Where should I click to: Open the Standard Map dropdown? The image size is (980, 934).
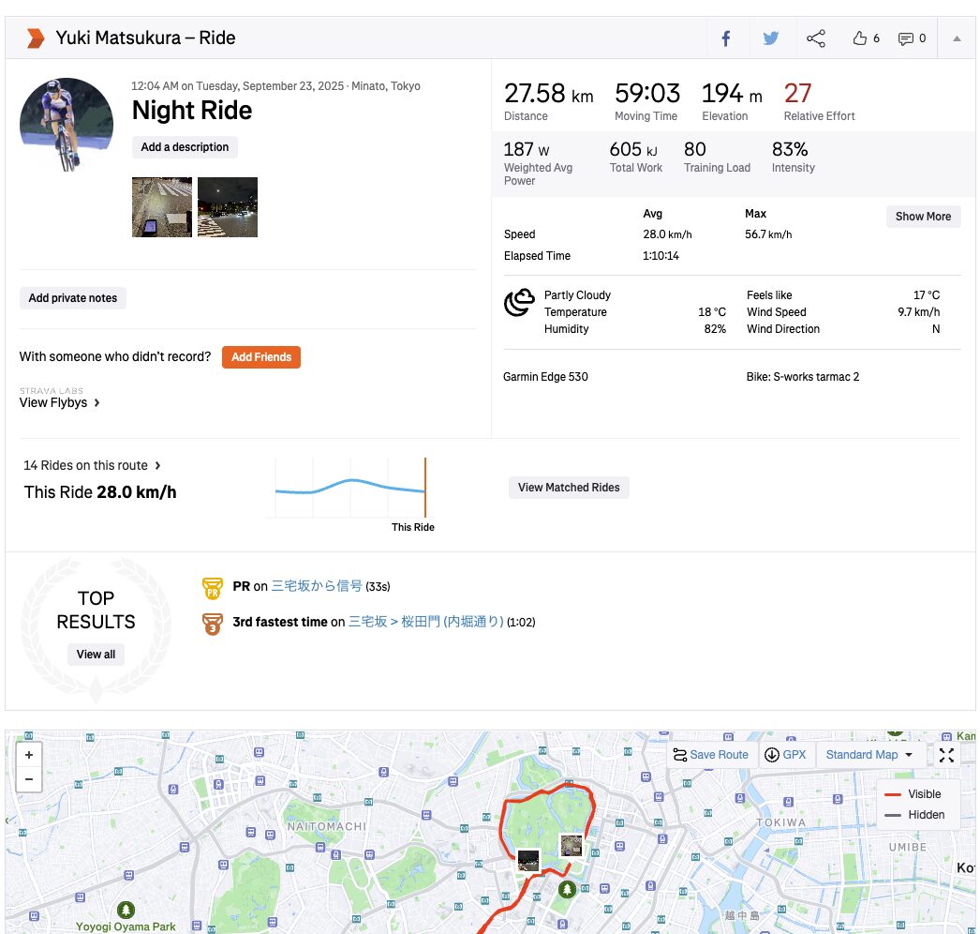[x=869, y=755]
